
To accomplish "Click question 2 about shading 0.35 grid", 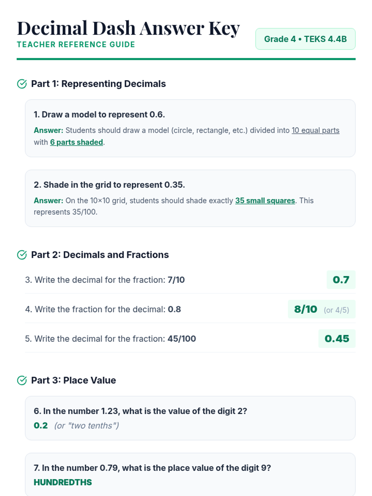I will [x=109, y=185].
